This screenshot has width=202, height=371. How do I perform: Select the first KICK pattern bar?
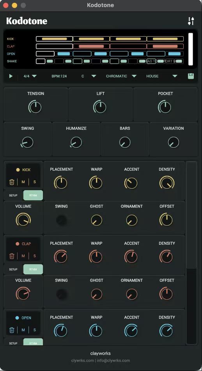55,39
